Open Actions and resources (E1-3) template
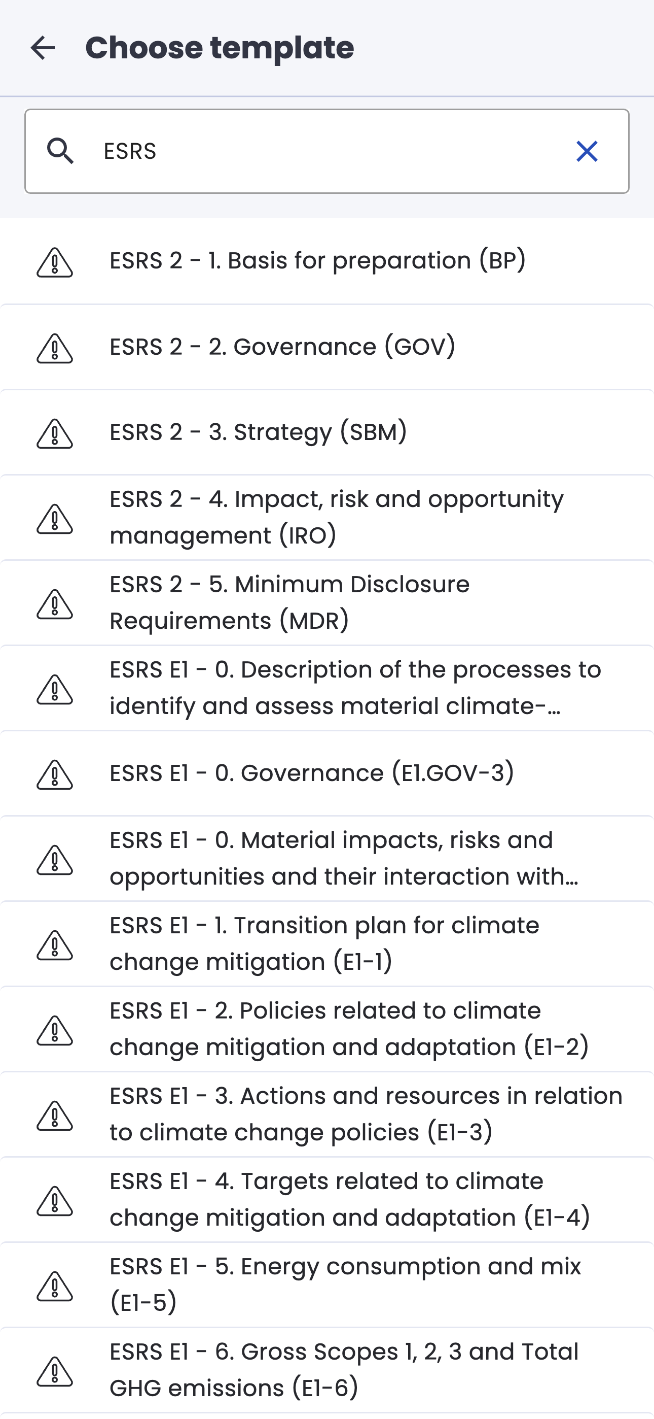The width and height of the screenshot is (654, 1419). point(366,1114)
